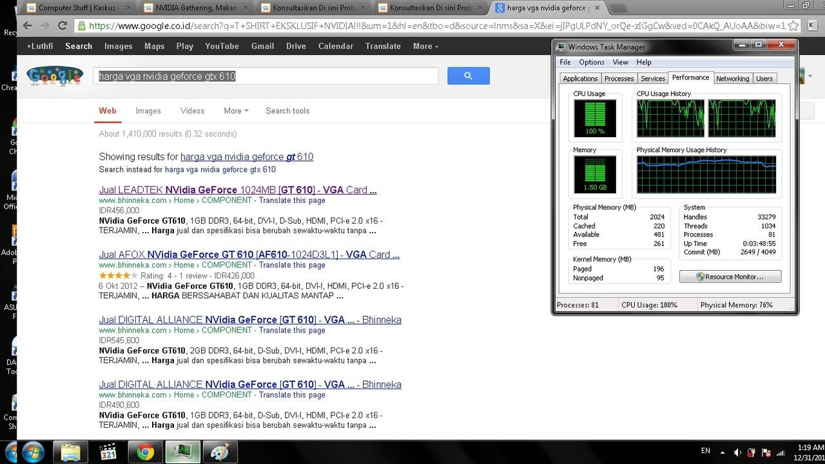Screen dimensions: 825x464
Task: Open Maps from the Google bar
Action: [155, 46]
